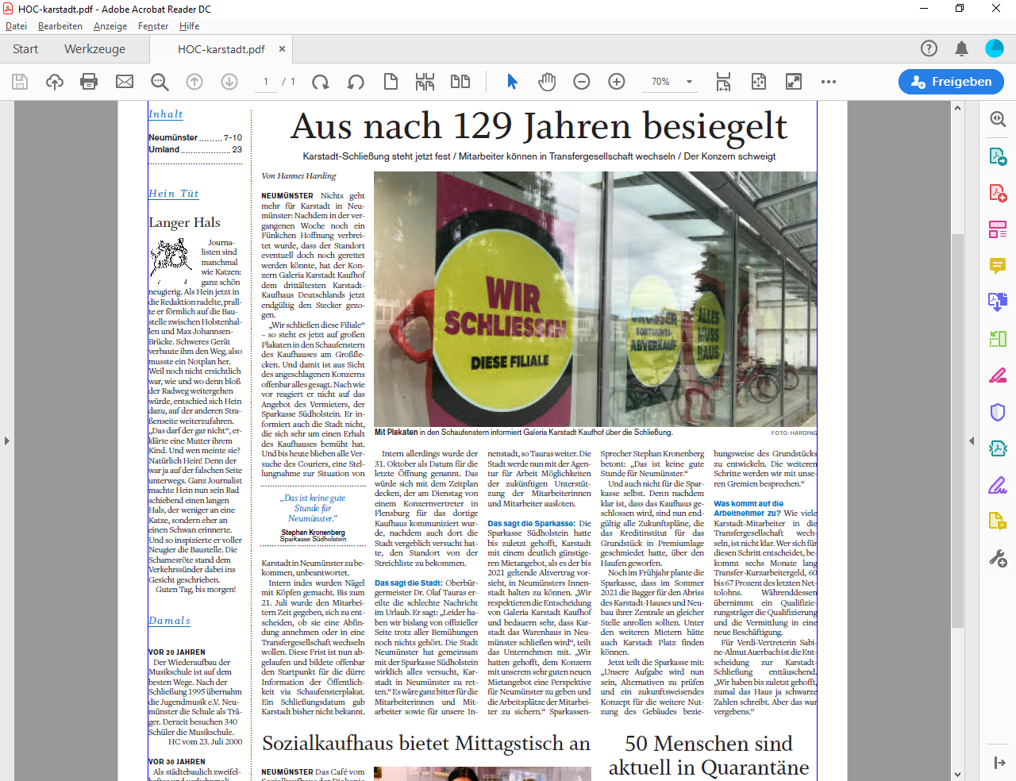Click 'Langer Hals' column title
Image resolution: width=1016 pixels, height=781 pixels.
(184, 222)
